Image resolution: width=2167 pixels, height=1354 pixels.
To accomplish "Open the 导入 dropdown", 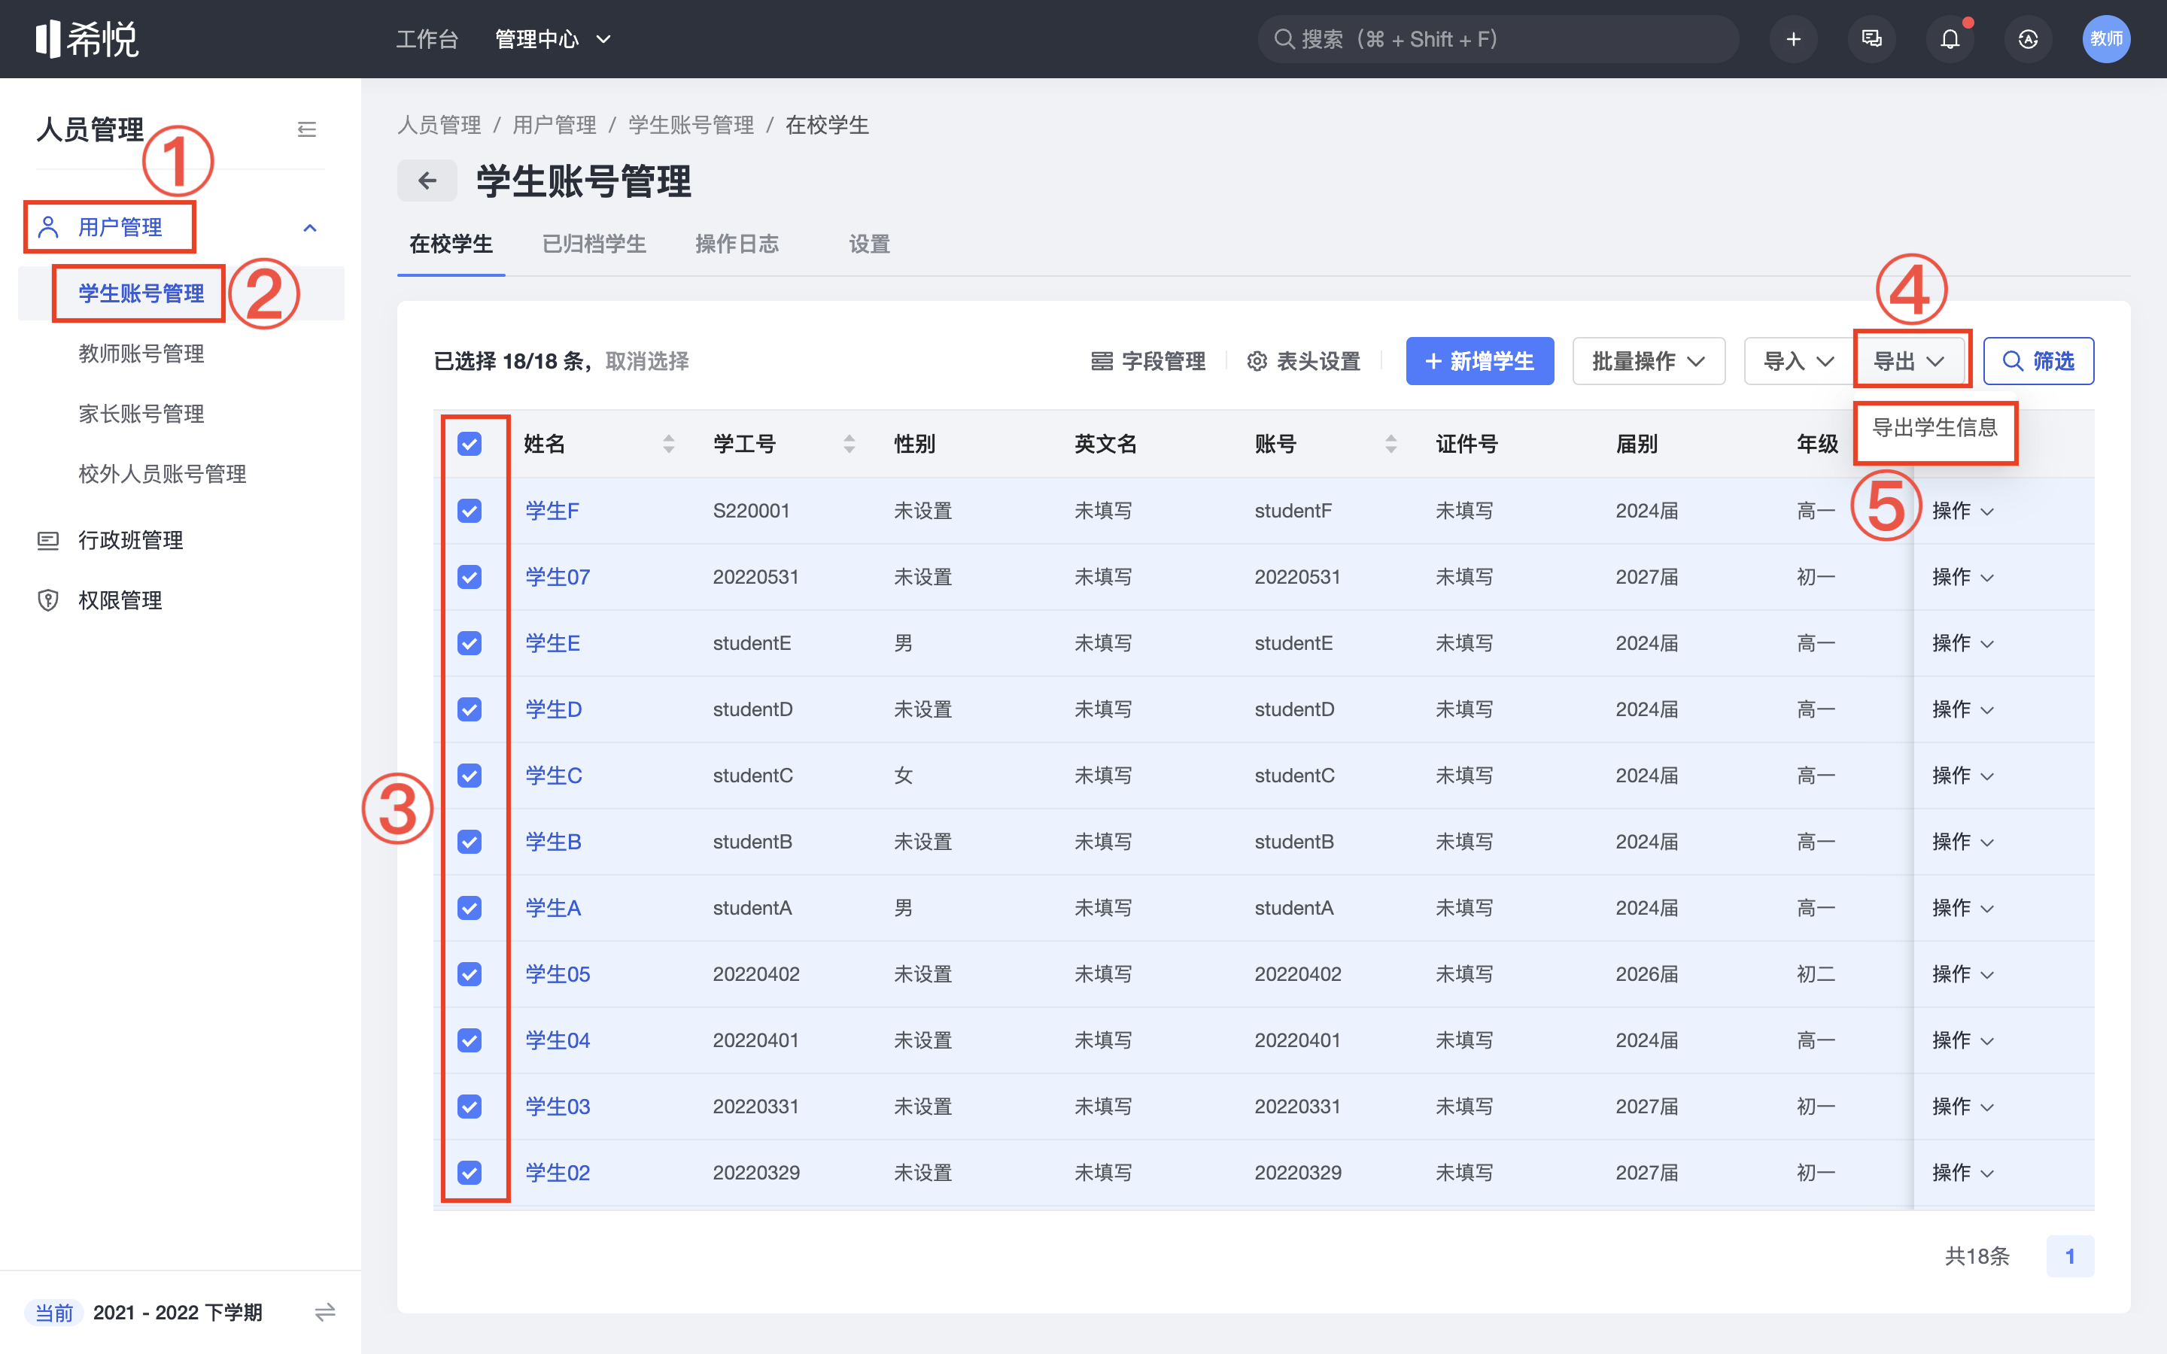I will point(1798,361).
